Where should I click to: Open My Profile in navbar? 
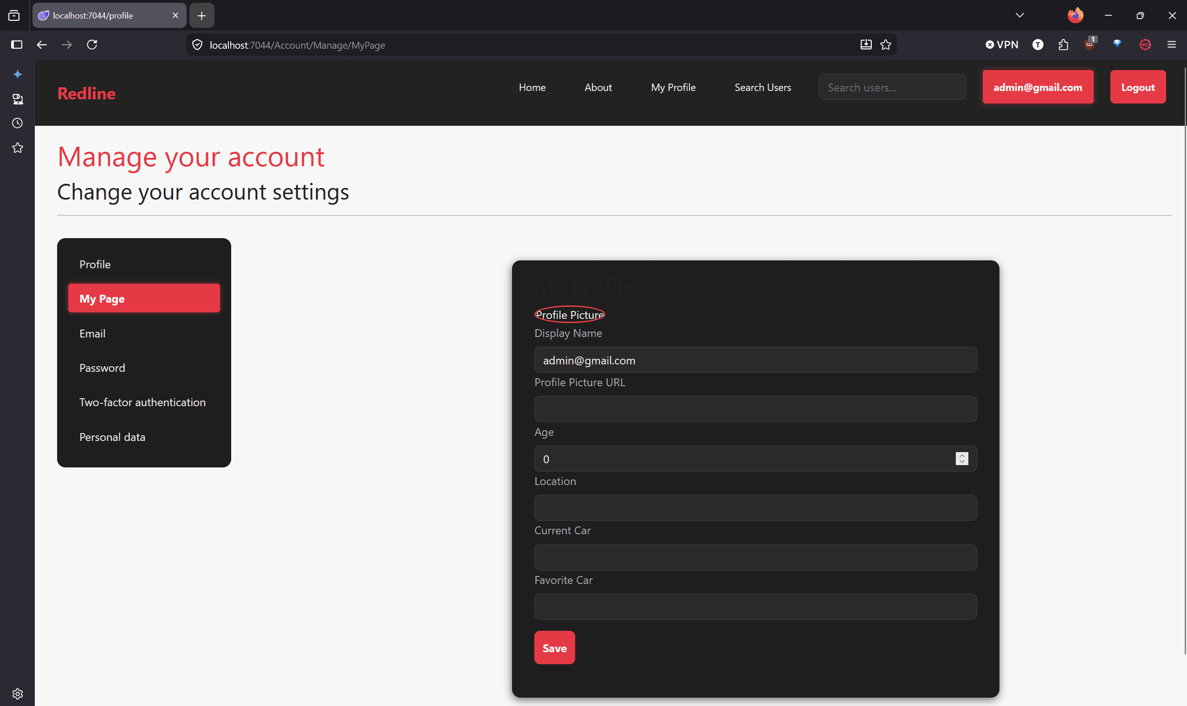(x=673, y=88)
